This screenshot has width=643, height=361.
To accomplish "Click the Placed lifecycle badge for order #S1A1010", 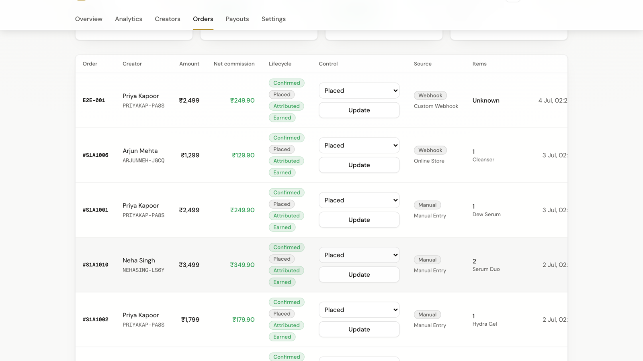I will pyautogui.click(x=282, y=259).
